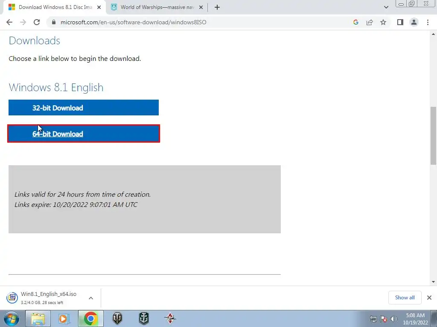The image size is (437, 327).
Task: Click Chrome icon in taskbar
Action: pyautogui.click(x=90, y=318)
